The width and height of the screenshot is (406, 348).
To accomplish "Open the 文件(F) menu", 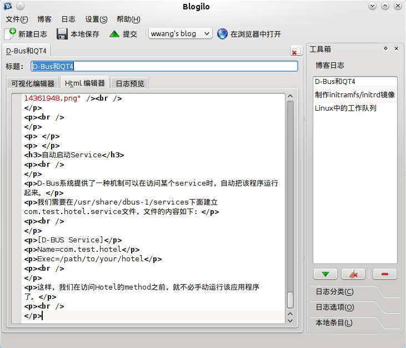I will (17, 19).
